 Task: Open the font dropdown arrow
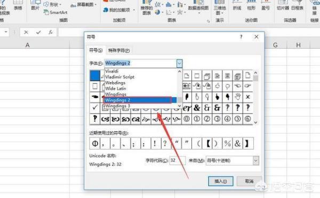179,64
